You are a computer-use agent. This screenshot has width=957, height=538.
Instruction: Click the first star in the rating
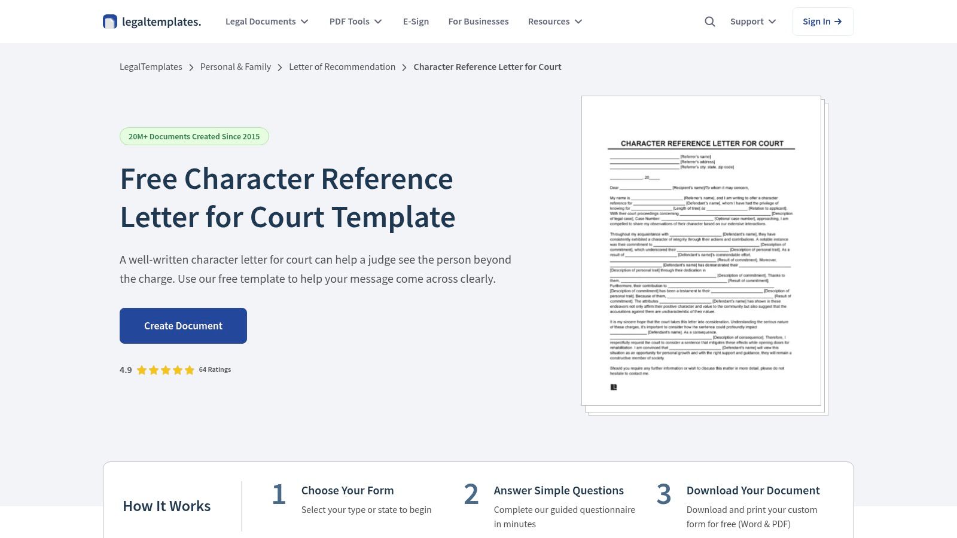tap(142, 369)
